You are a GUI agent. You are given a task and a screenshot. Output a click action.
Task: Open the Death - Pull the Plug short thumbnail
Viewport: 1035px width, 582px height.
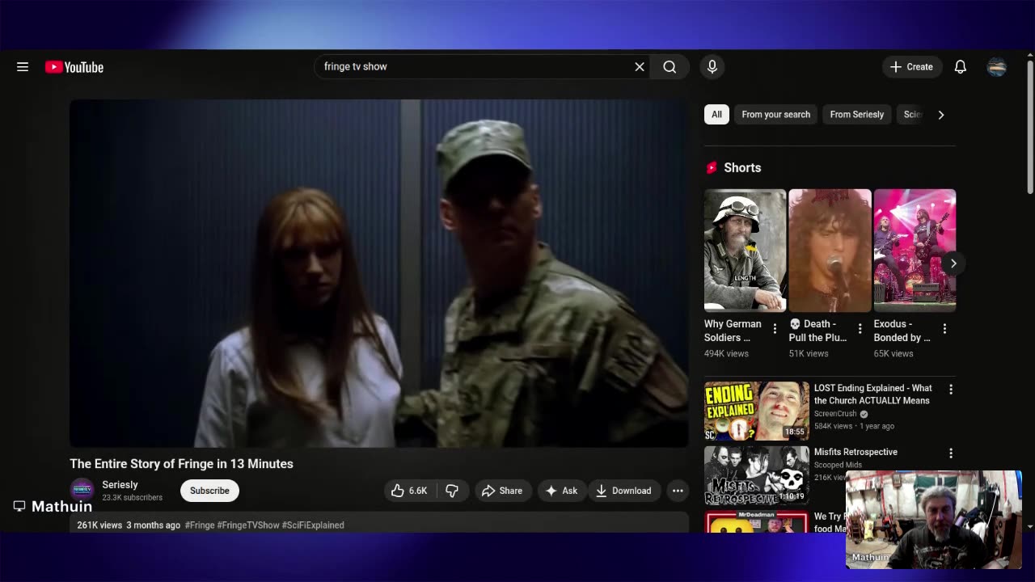click(830, 251)
